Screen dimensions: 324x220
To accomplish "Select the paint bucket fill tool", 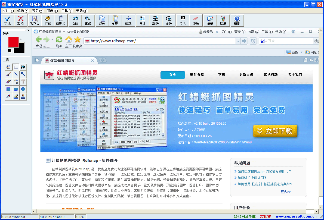I will [x=23, y=67].
